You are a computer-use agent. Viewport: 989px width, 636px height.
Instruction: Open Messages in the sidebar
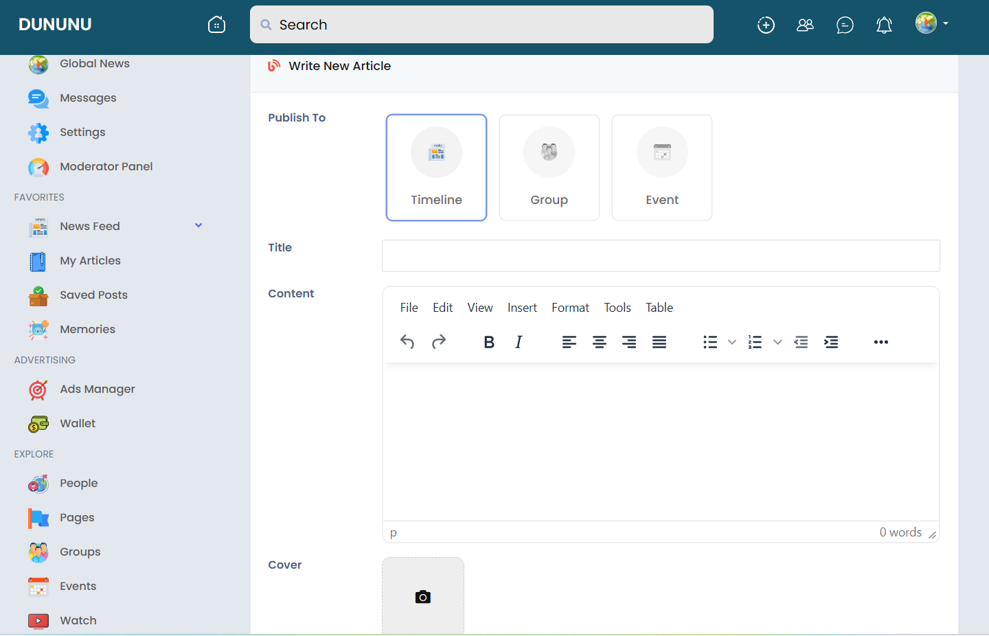[x=88, y=98]
